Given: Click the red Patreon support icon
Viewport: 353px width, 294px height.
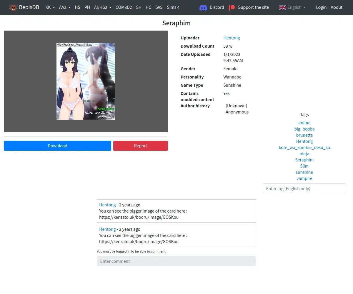Looking at the screenshot, I should click(x=232, y=7).
